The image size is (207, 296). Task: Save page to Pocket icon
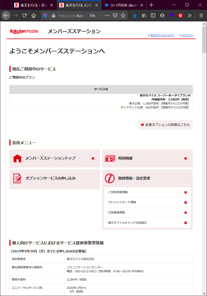[x=115, y=15]
